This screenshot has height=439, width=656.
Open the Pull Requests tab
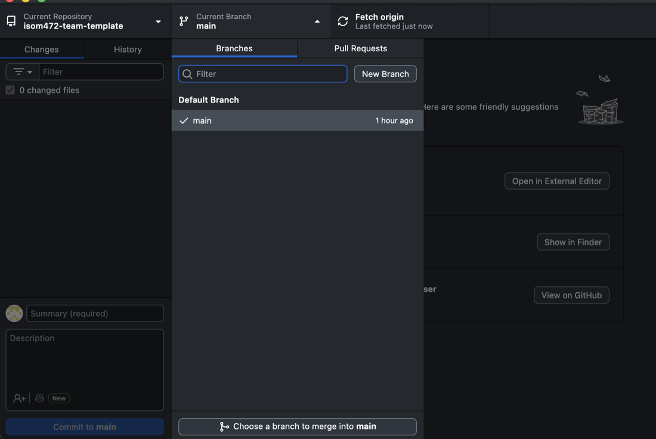[x=361, y=48]
